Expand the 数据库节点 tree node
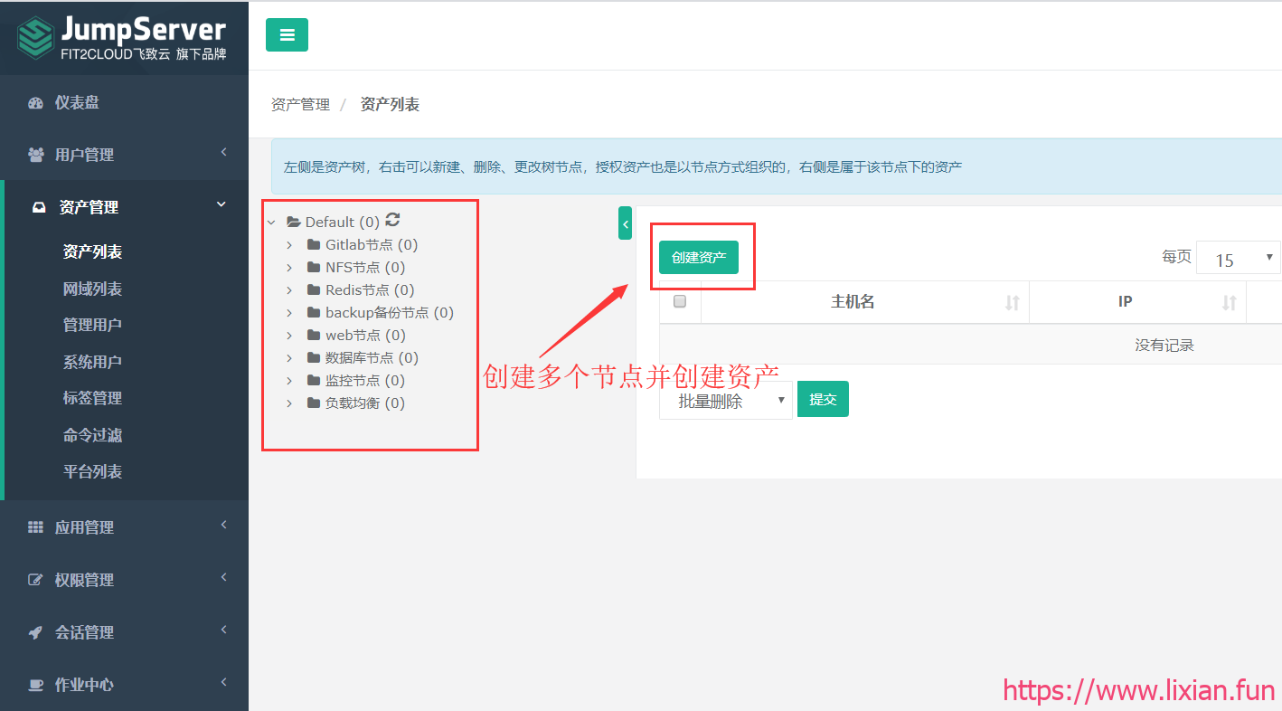This screenshot has height=711, width=1282. (x=289, y=357)
